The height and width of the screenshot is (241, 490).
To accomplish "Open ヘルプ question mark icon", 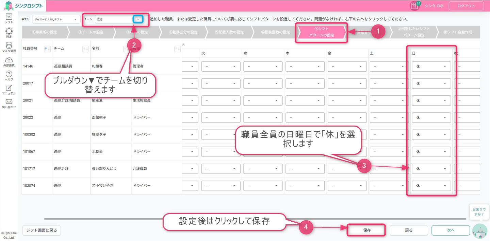I will point(9,75).
